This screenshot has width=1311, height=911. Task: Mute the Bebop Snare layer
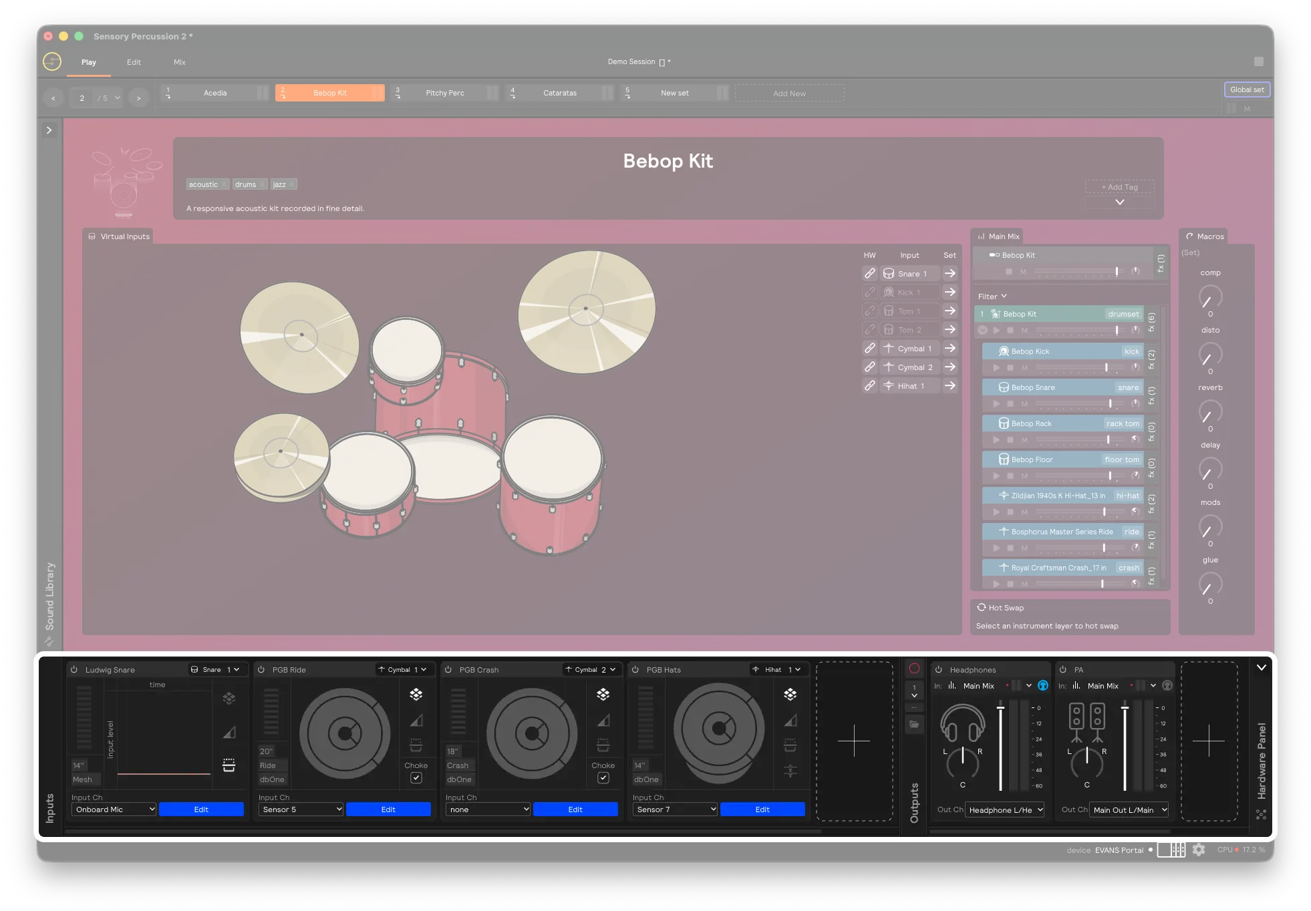click(1023, 403)
